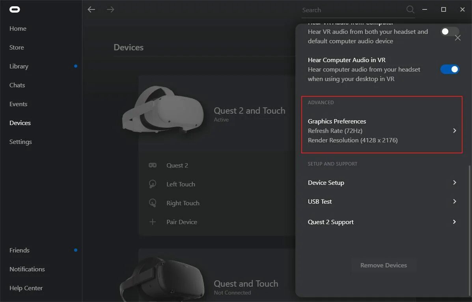472x302 pixels.
Task: Go to Settings in sidebar
Action: point(21,142)
